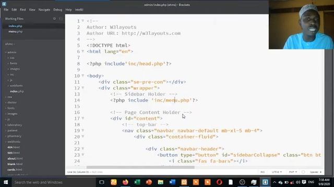Image resolution: width=334 pixels, height=187 pixels.
Task: Fold code at line 17 content div
Action: [x=83, y=118]
